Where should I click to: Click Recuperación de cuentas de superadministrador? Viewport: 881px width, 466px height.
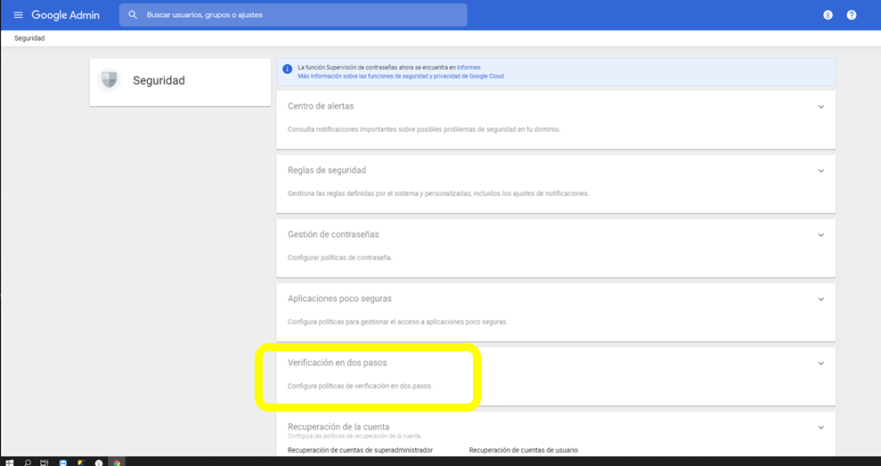pos(360,450)
